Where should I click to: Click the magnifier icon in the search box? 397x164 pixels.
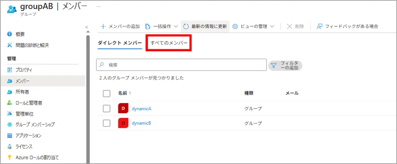pyautogui.click(x=102, y=65)
